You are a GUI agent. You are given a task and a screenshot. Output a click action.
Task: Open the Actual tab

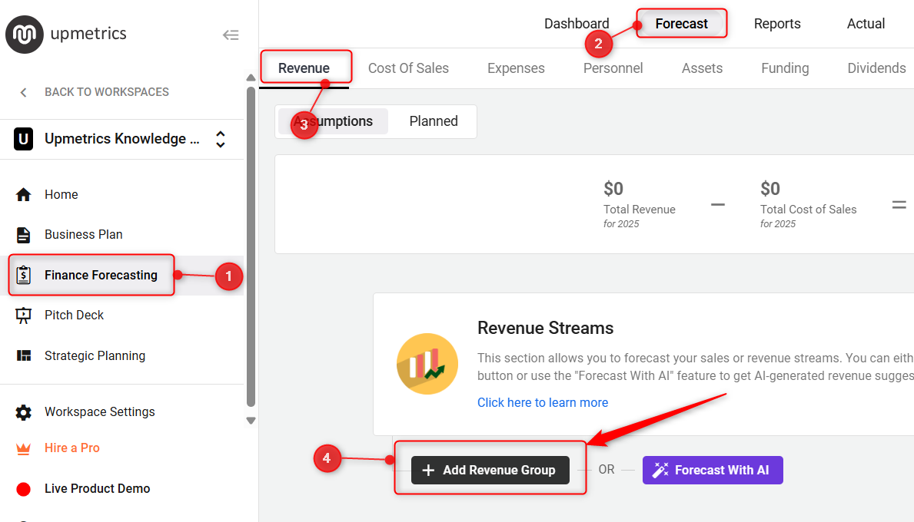(x=866, y=23)
